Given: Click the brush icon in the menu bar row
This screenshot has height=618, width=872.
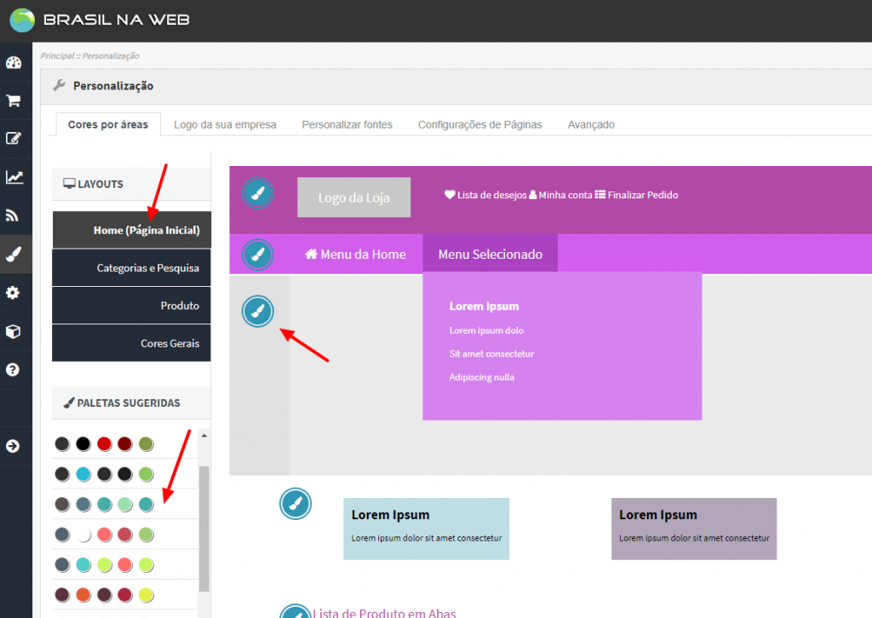Looking at the screenshot, I should [x=258, y=255].
